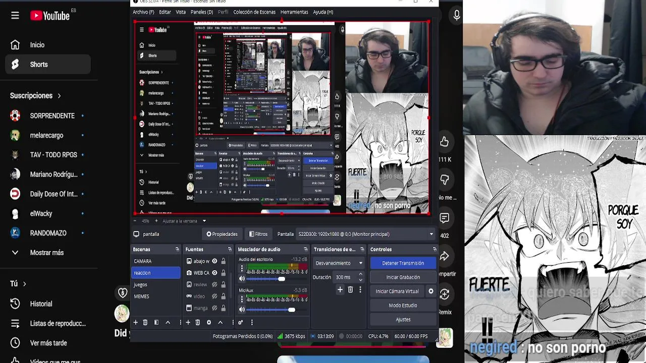Viewport: 646px width, 363px height.
Task: Open scene filters icon in Escenas toolbar
Action: 156,322
